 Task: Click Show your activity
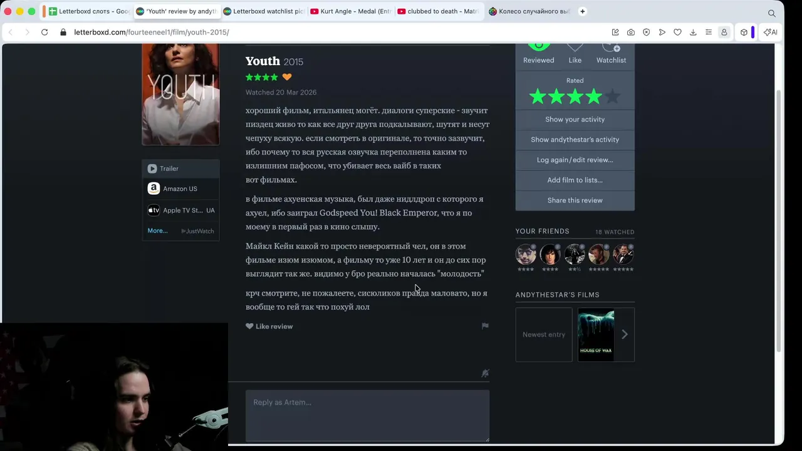click(575, 119)
